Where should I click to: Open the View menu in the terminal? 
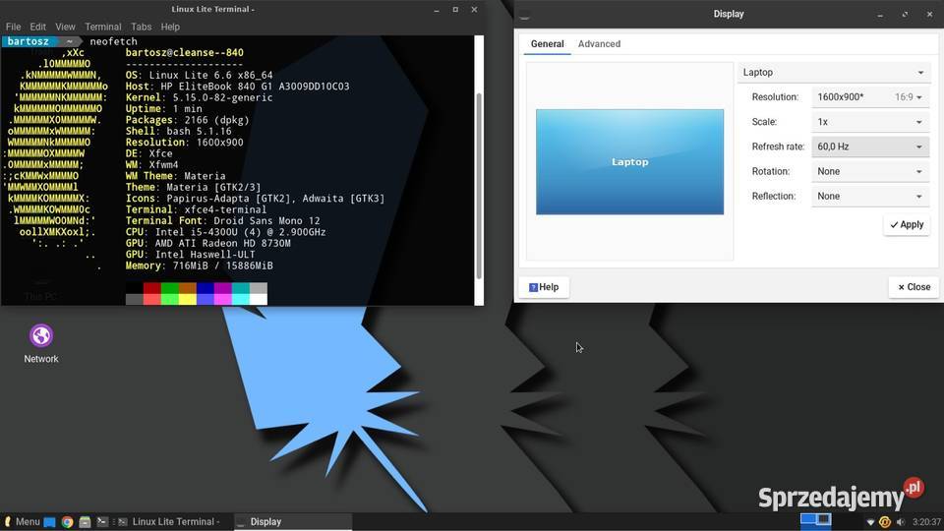coord(65,27)
